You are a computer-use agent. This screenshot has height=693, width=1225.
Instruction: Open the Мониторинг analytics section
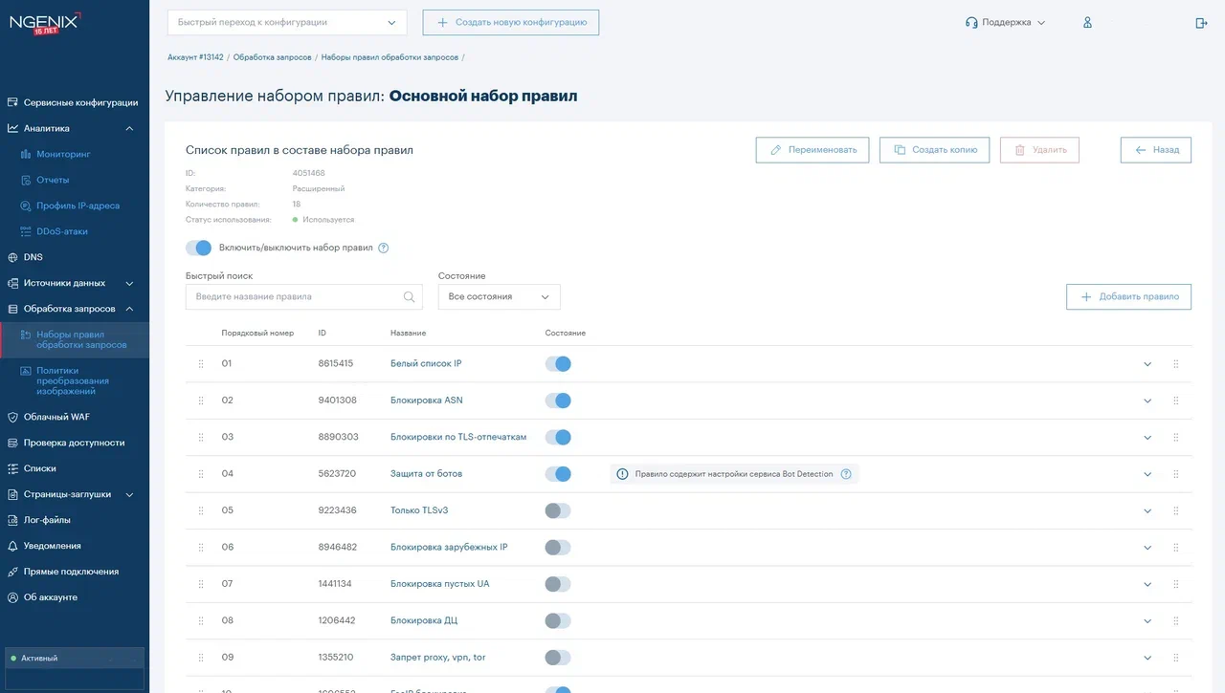[x=55, y=153]
